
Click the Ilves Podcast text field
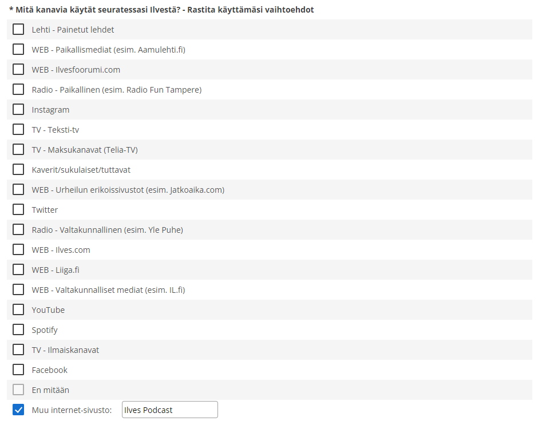point(169,410)
